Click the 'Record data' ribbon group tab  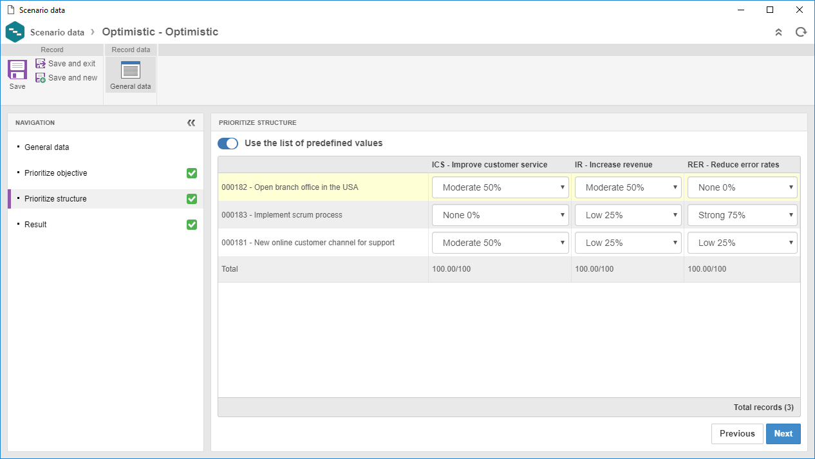click(x=131, y=50)
